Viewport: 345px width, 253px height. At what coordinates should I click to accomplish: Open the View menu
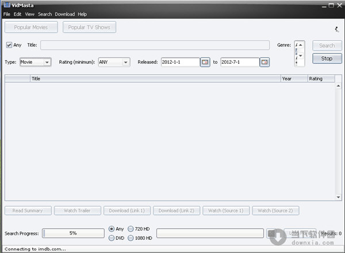[x=29, y=14]
